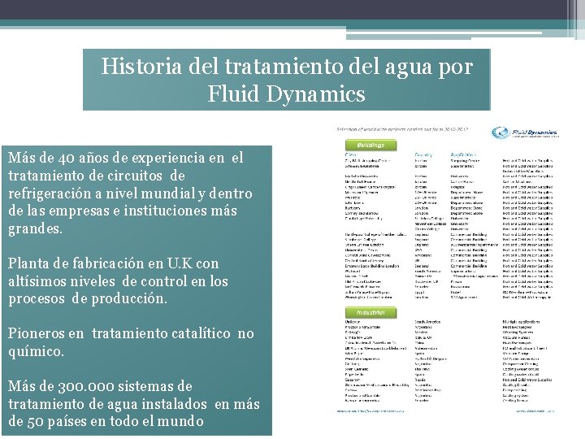Viewport: 585px width, 439px height.
Task: Click the green 'Buildings' label in the embedded document
Action: (370, 146)
